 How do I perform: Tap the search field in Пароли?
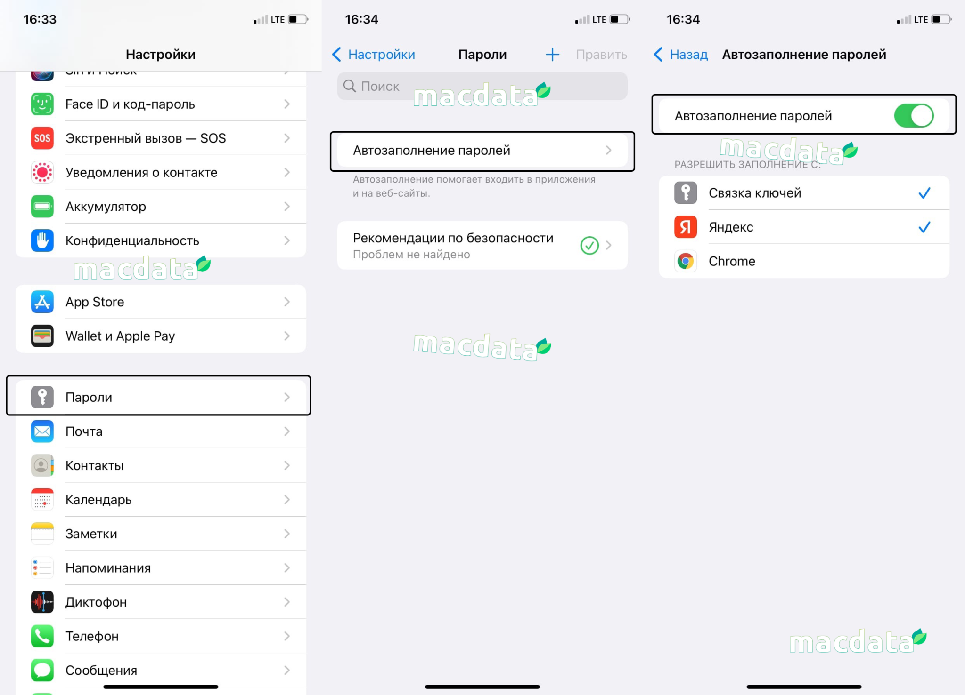coord(482,86)
